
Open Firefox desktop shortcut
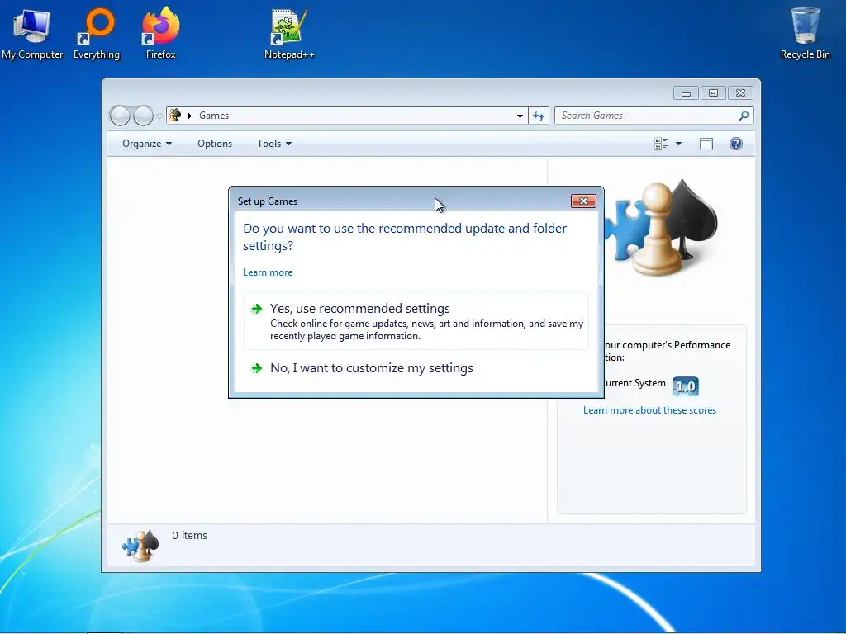(x=160, y=33)
